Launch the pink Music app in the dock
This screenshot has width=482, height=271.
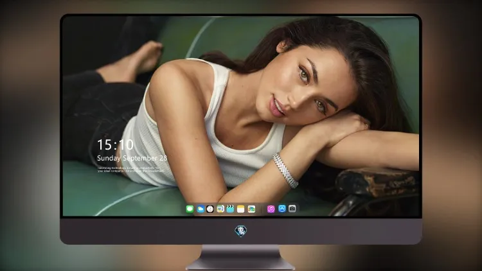(271, 209)
